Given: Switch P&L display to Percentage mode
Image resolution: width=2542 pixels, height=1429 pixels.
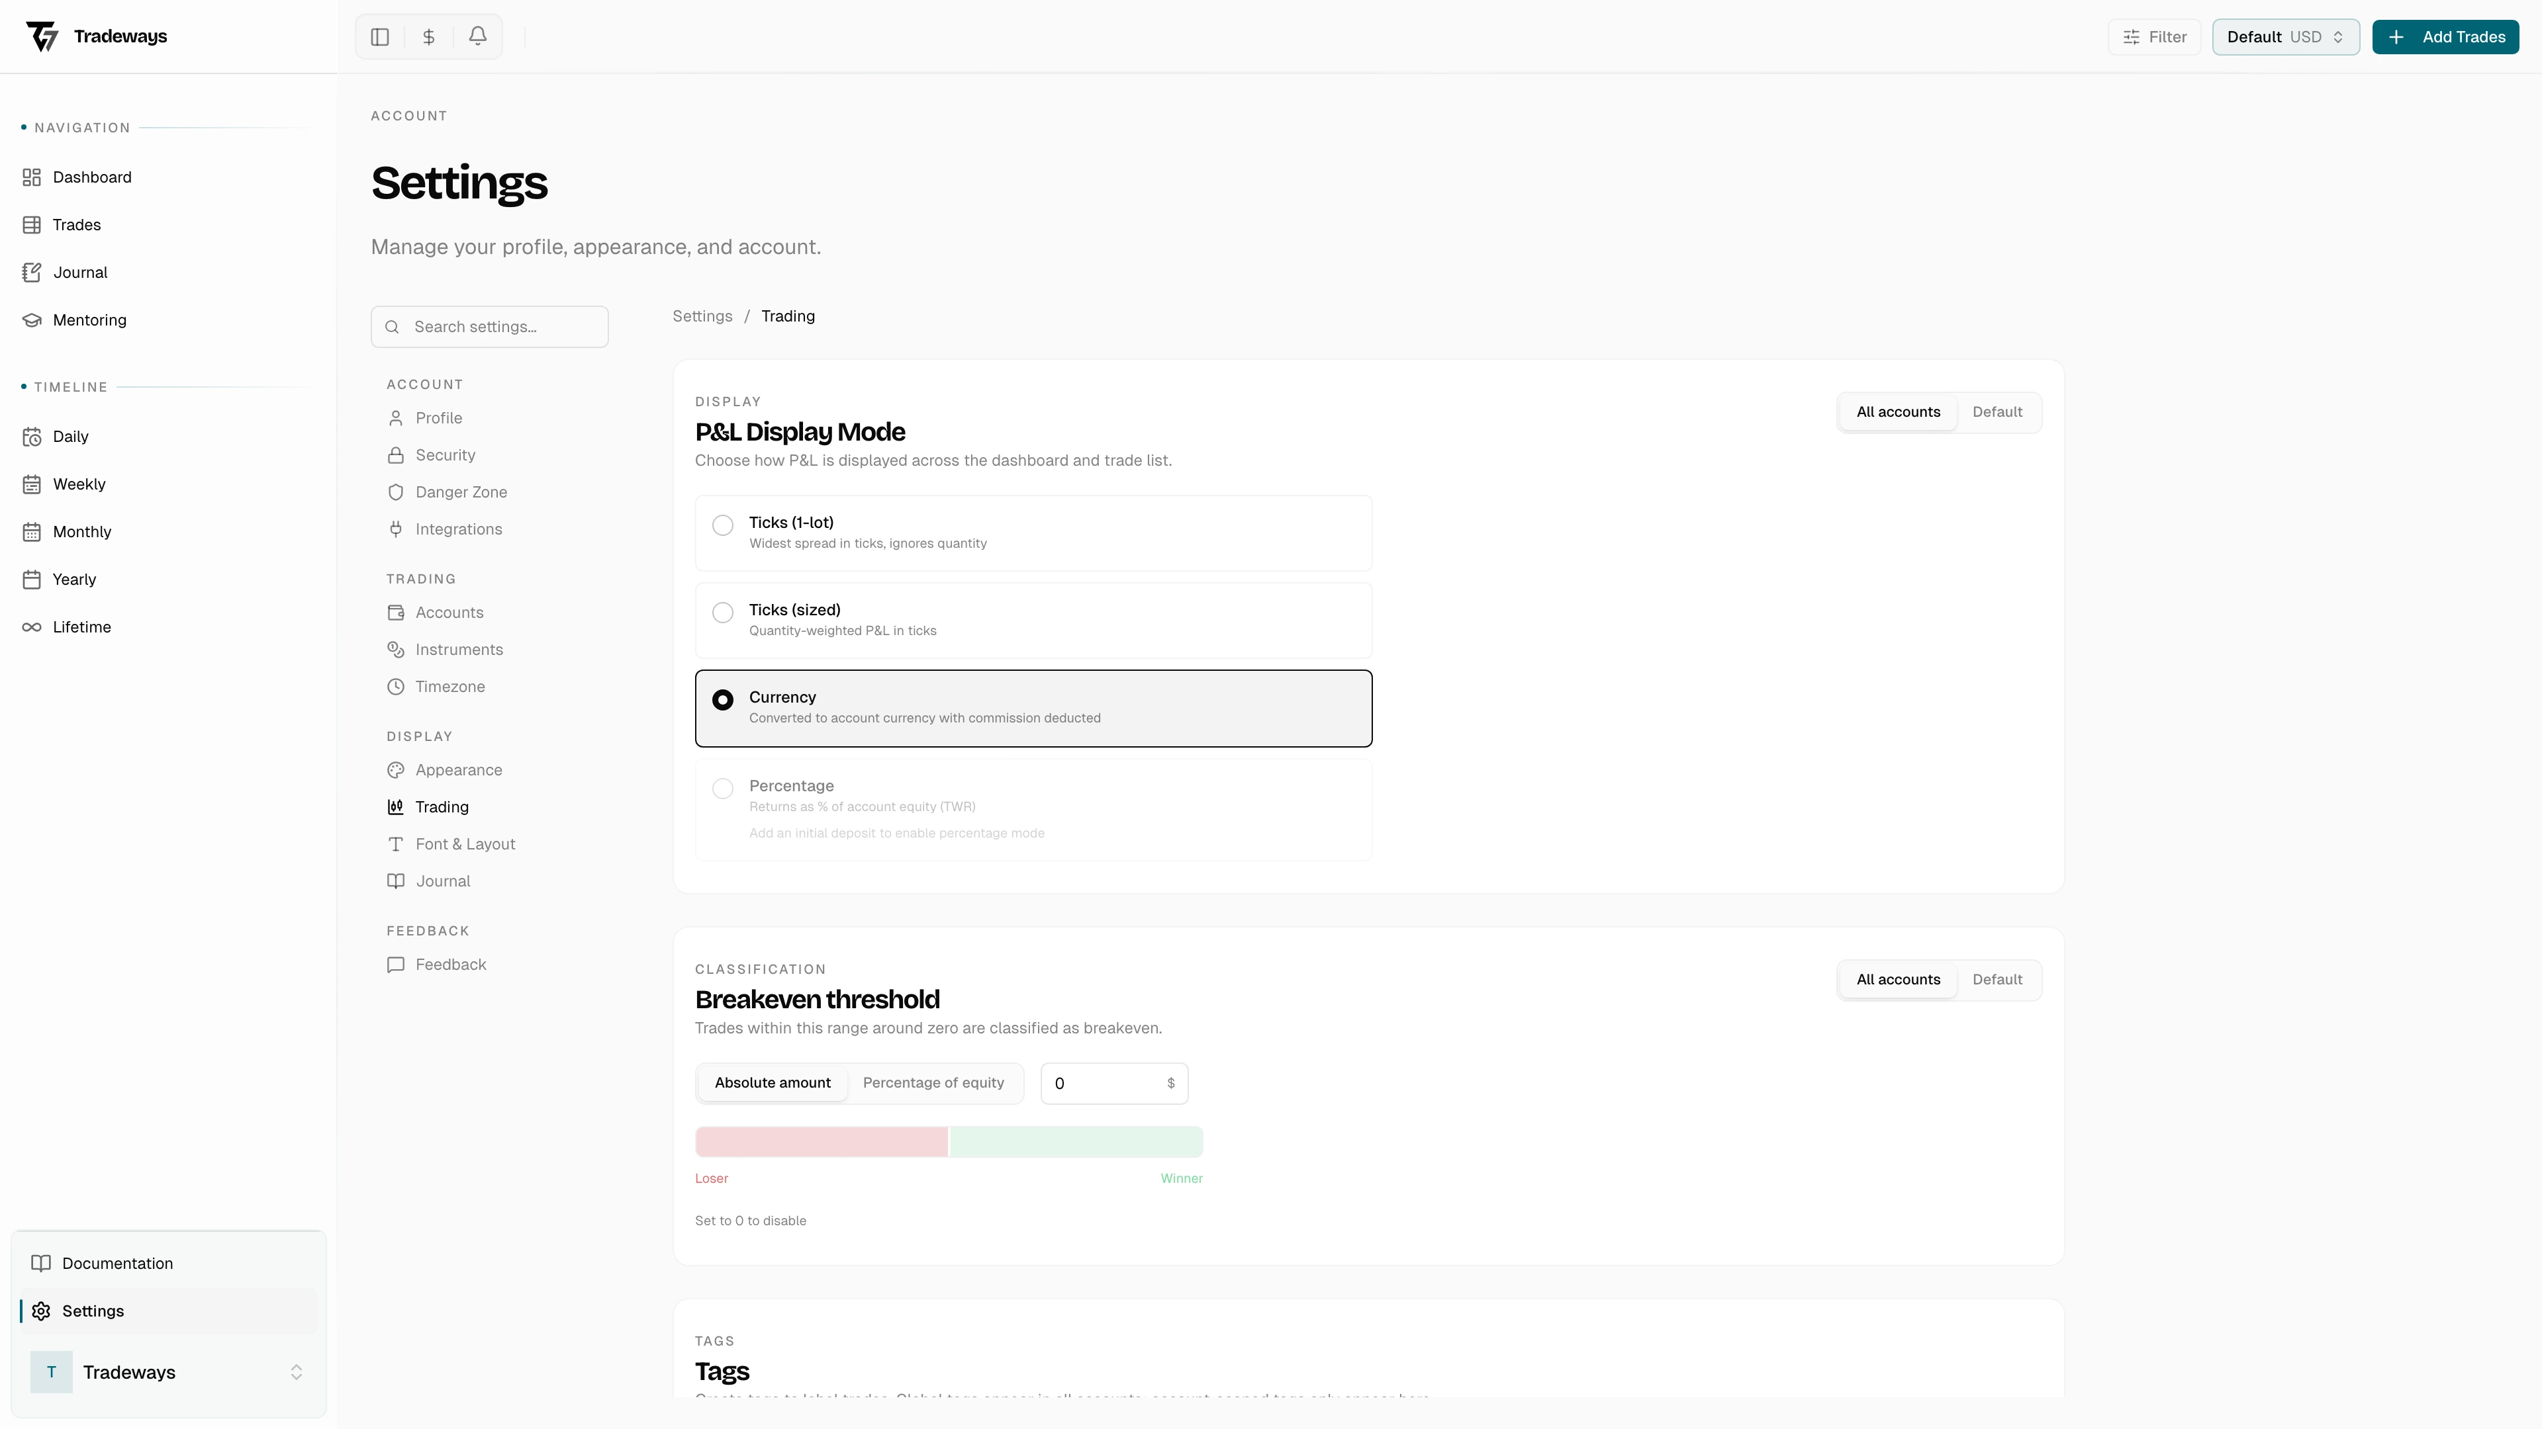Looking at the screenshot, I should (724, 789).
